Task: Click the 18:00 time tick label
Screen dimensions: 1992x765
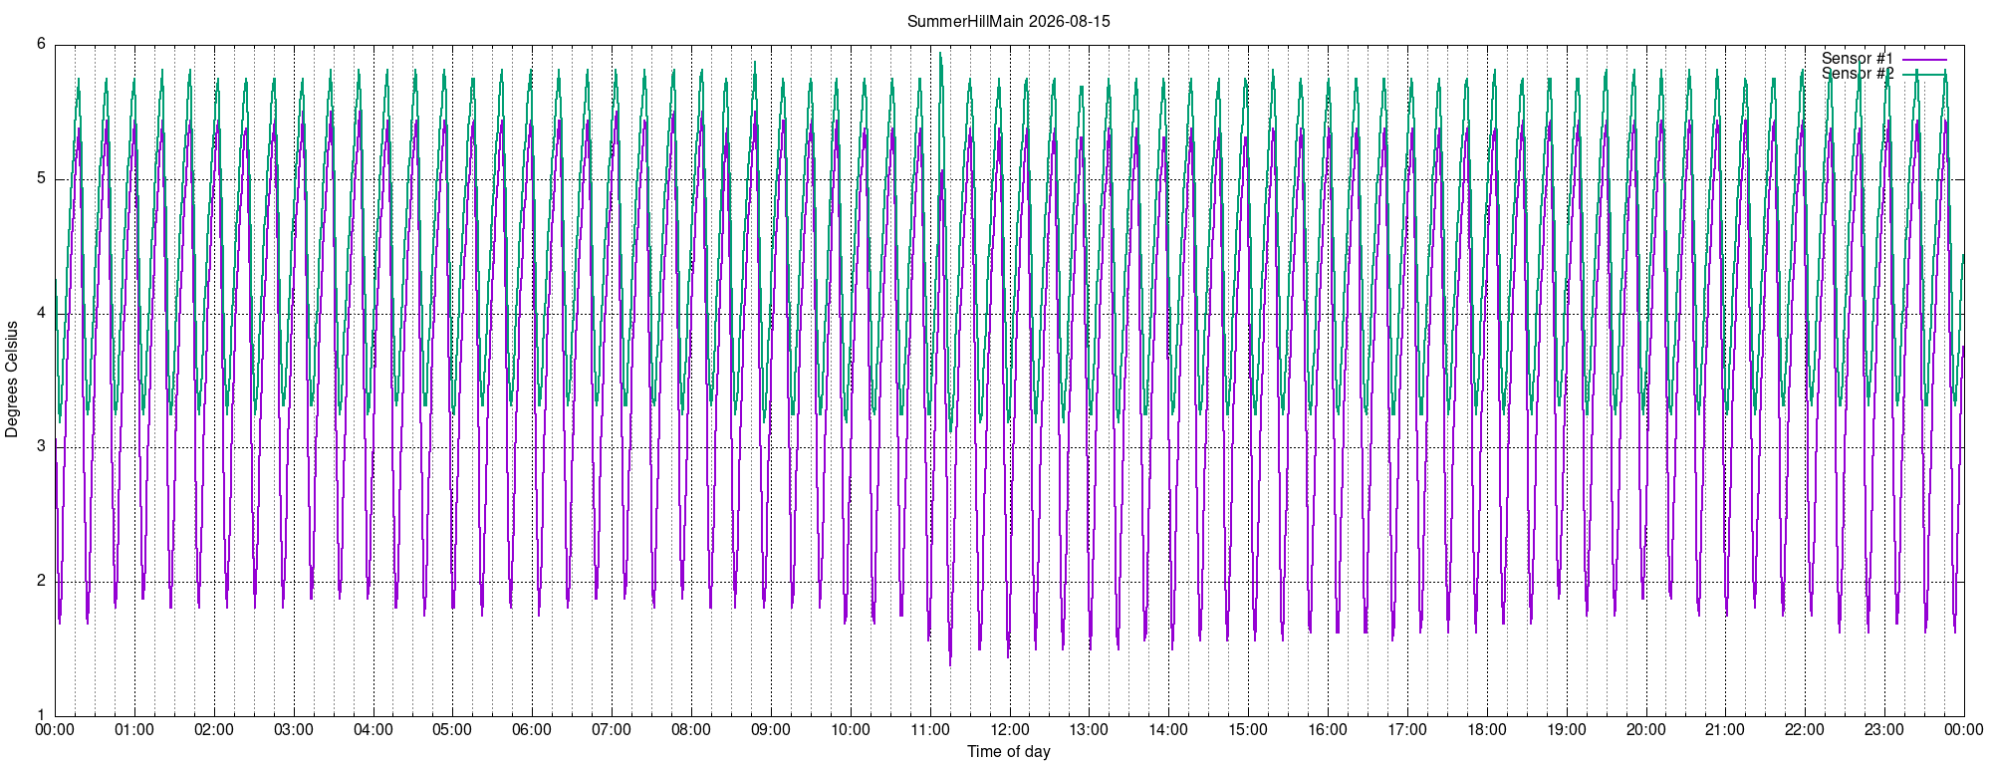Action: click(1486, 729)
